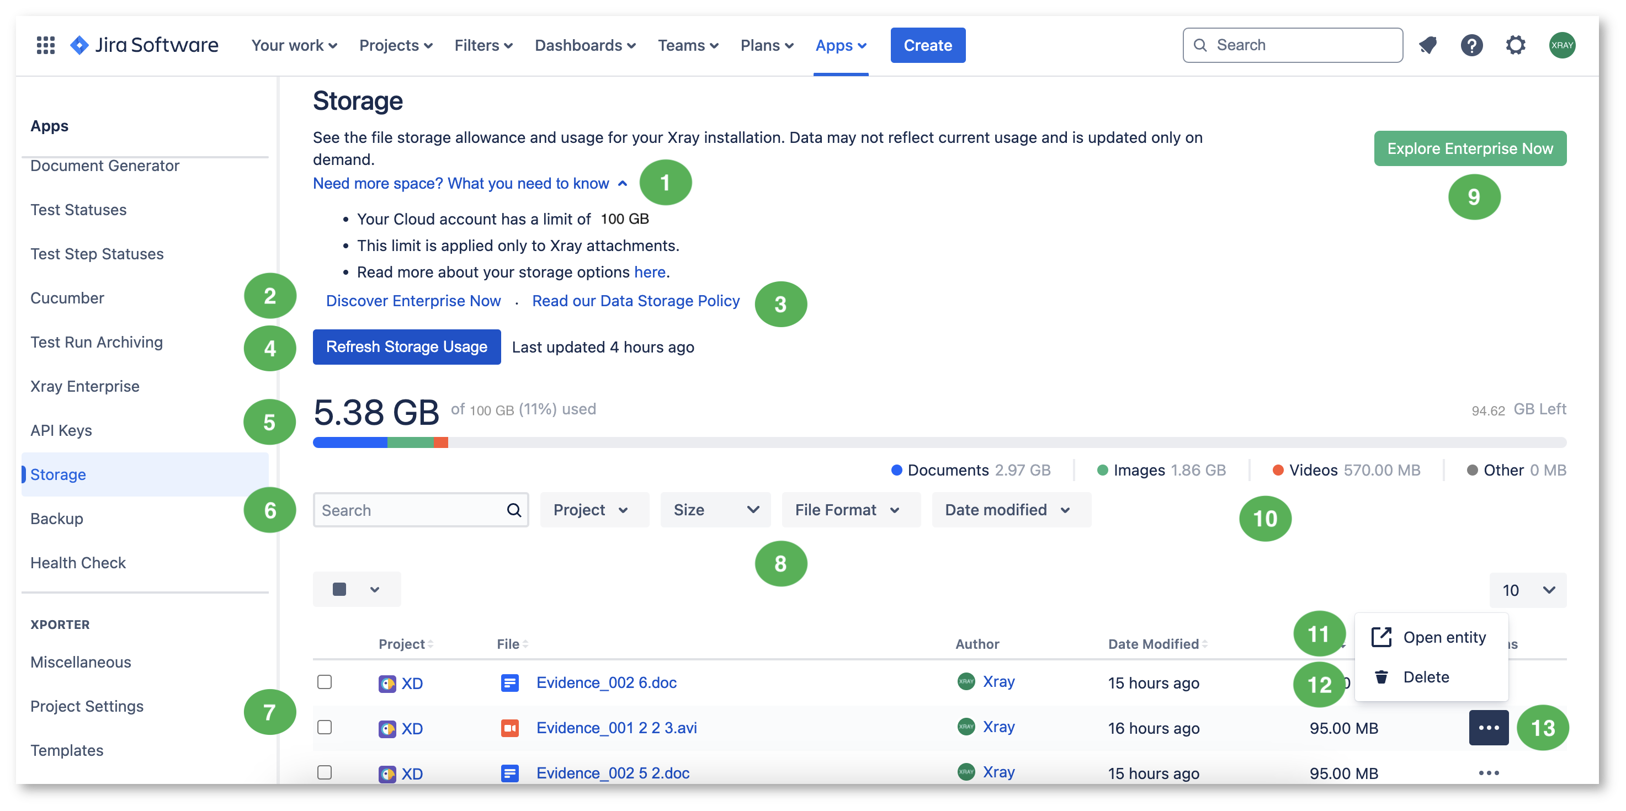Click the Jira Software logo
Screen dimensions: 1626x811
coord(144,45)
